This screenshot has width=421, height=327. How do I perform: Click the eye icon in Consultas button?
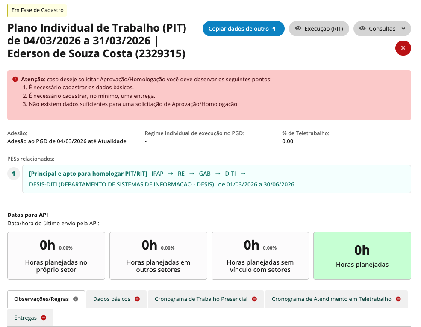[x=362, y=29]
